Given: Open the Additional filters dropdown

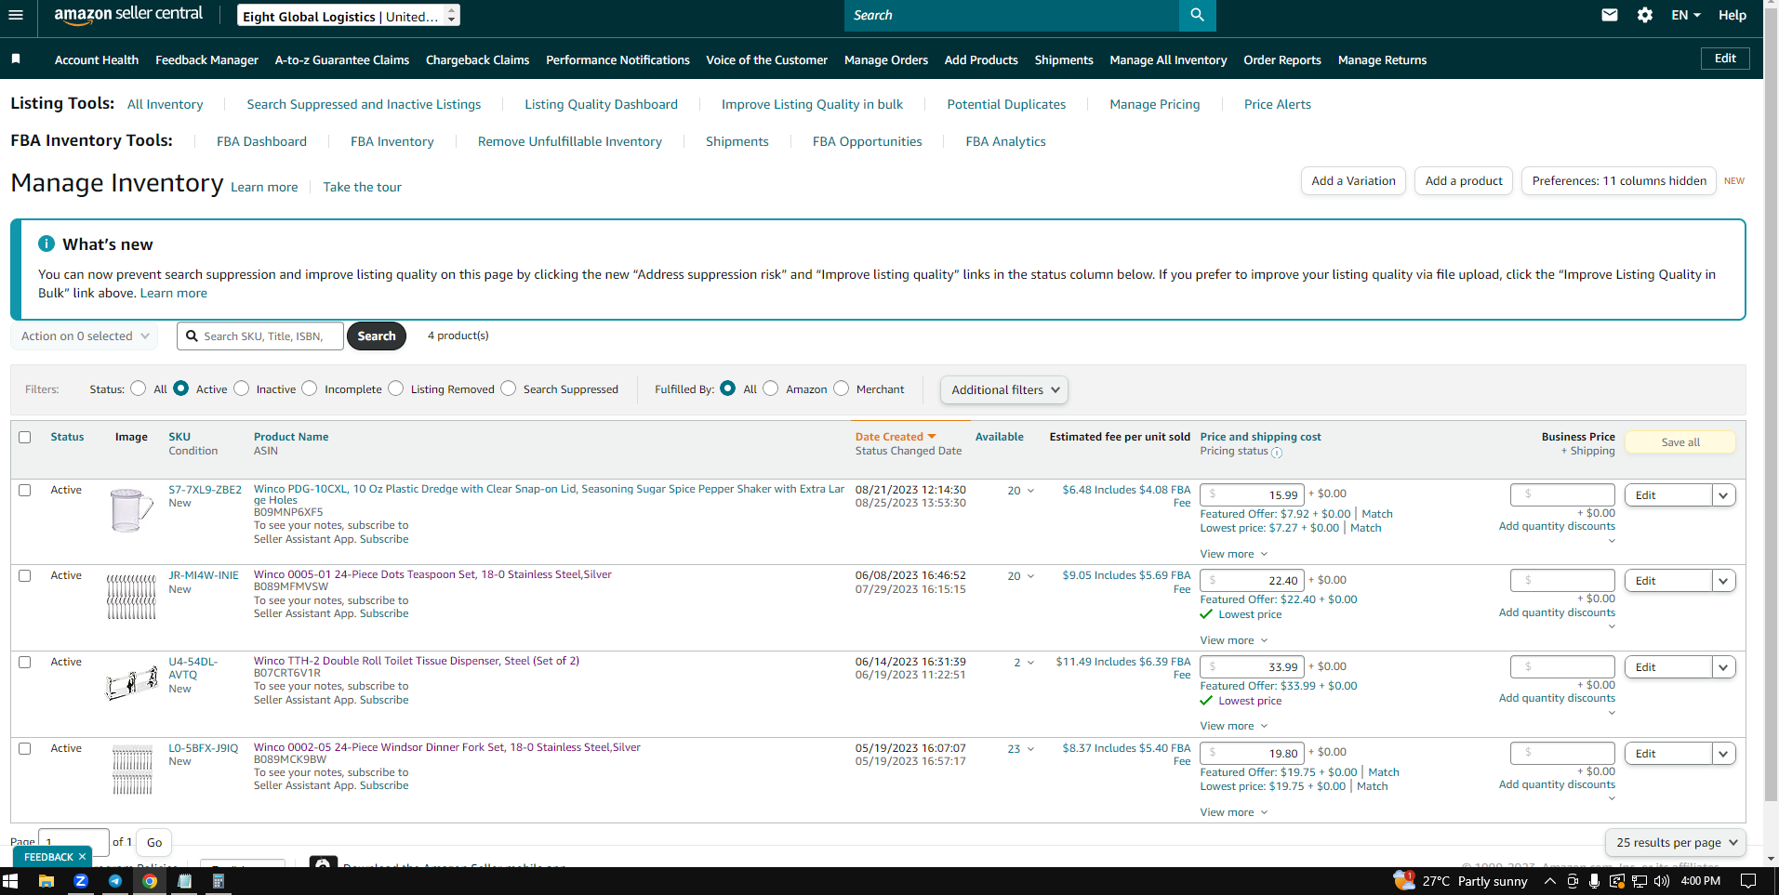Looking at the screenshot, I should [1004, 390].
